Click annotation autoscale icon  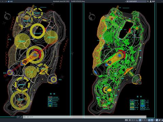(160, 120)
